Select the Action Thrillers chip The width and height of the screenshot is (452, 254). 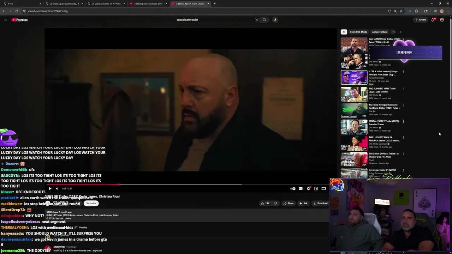pyautogui.click(x=380, y=32)
